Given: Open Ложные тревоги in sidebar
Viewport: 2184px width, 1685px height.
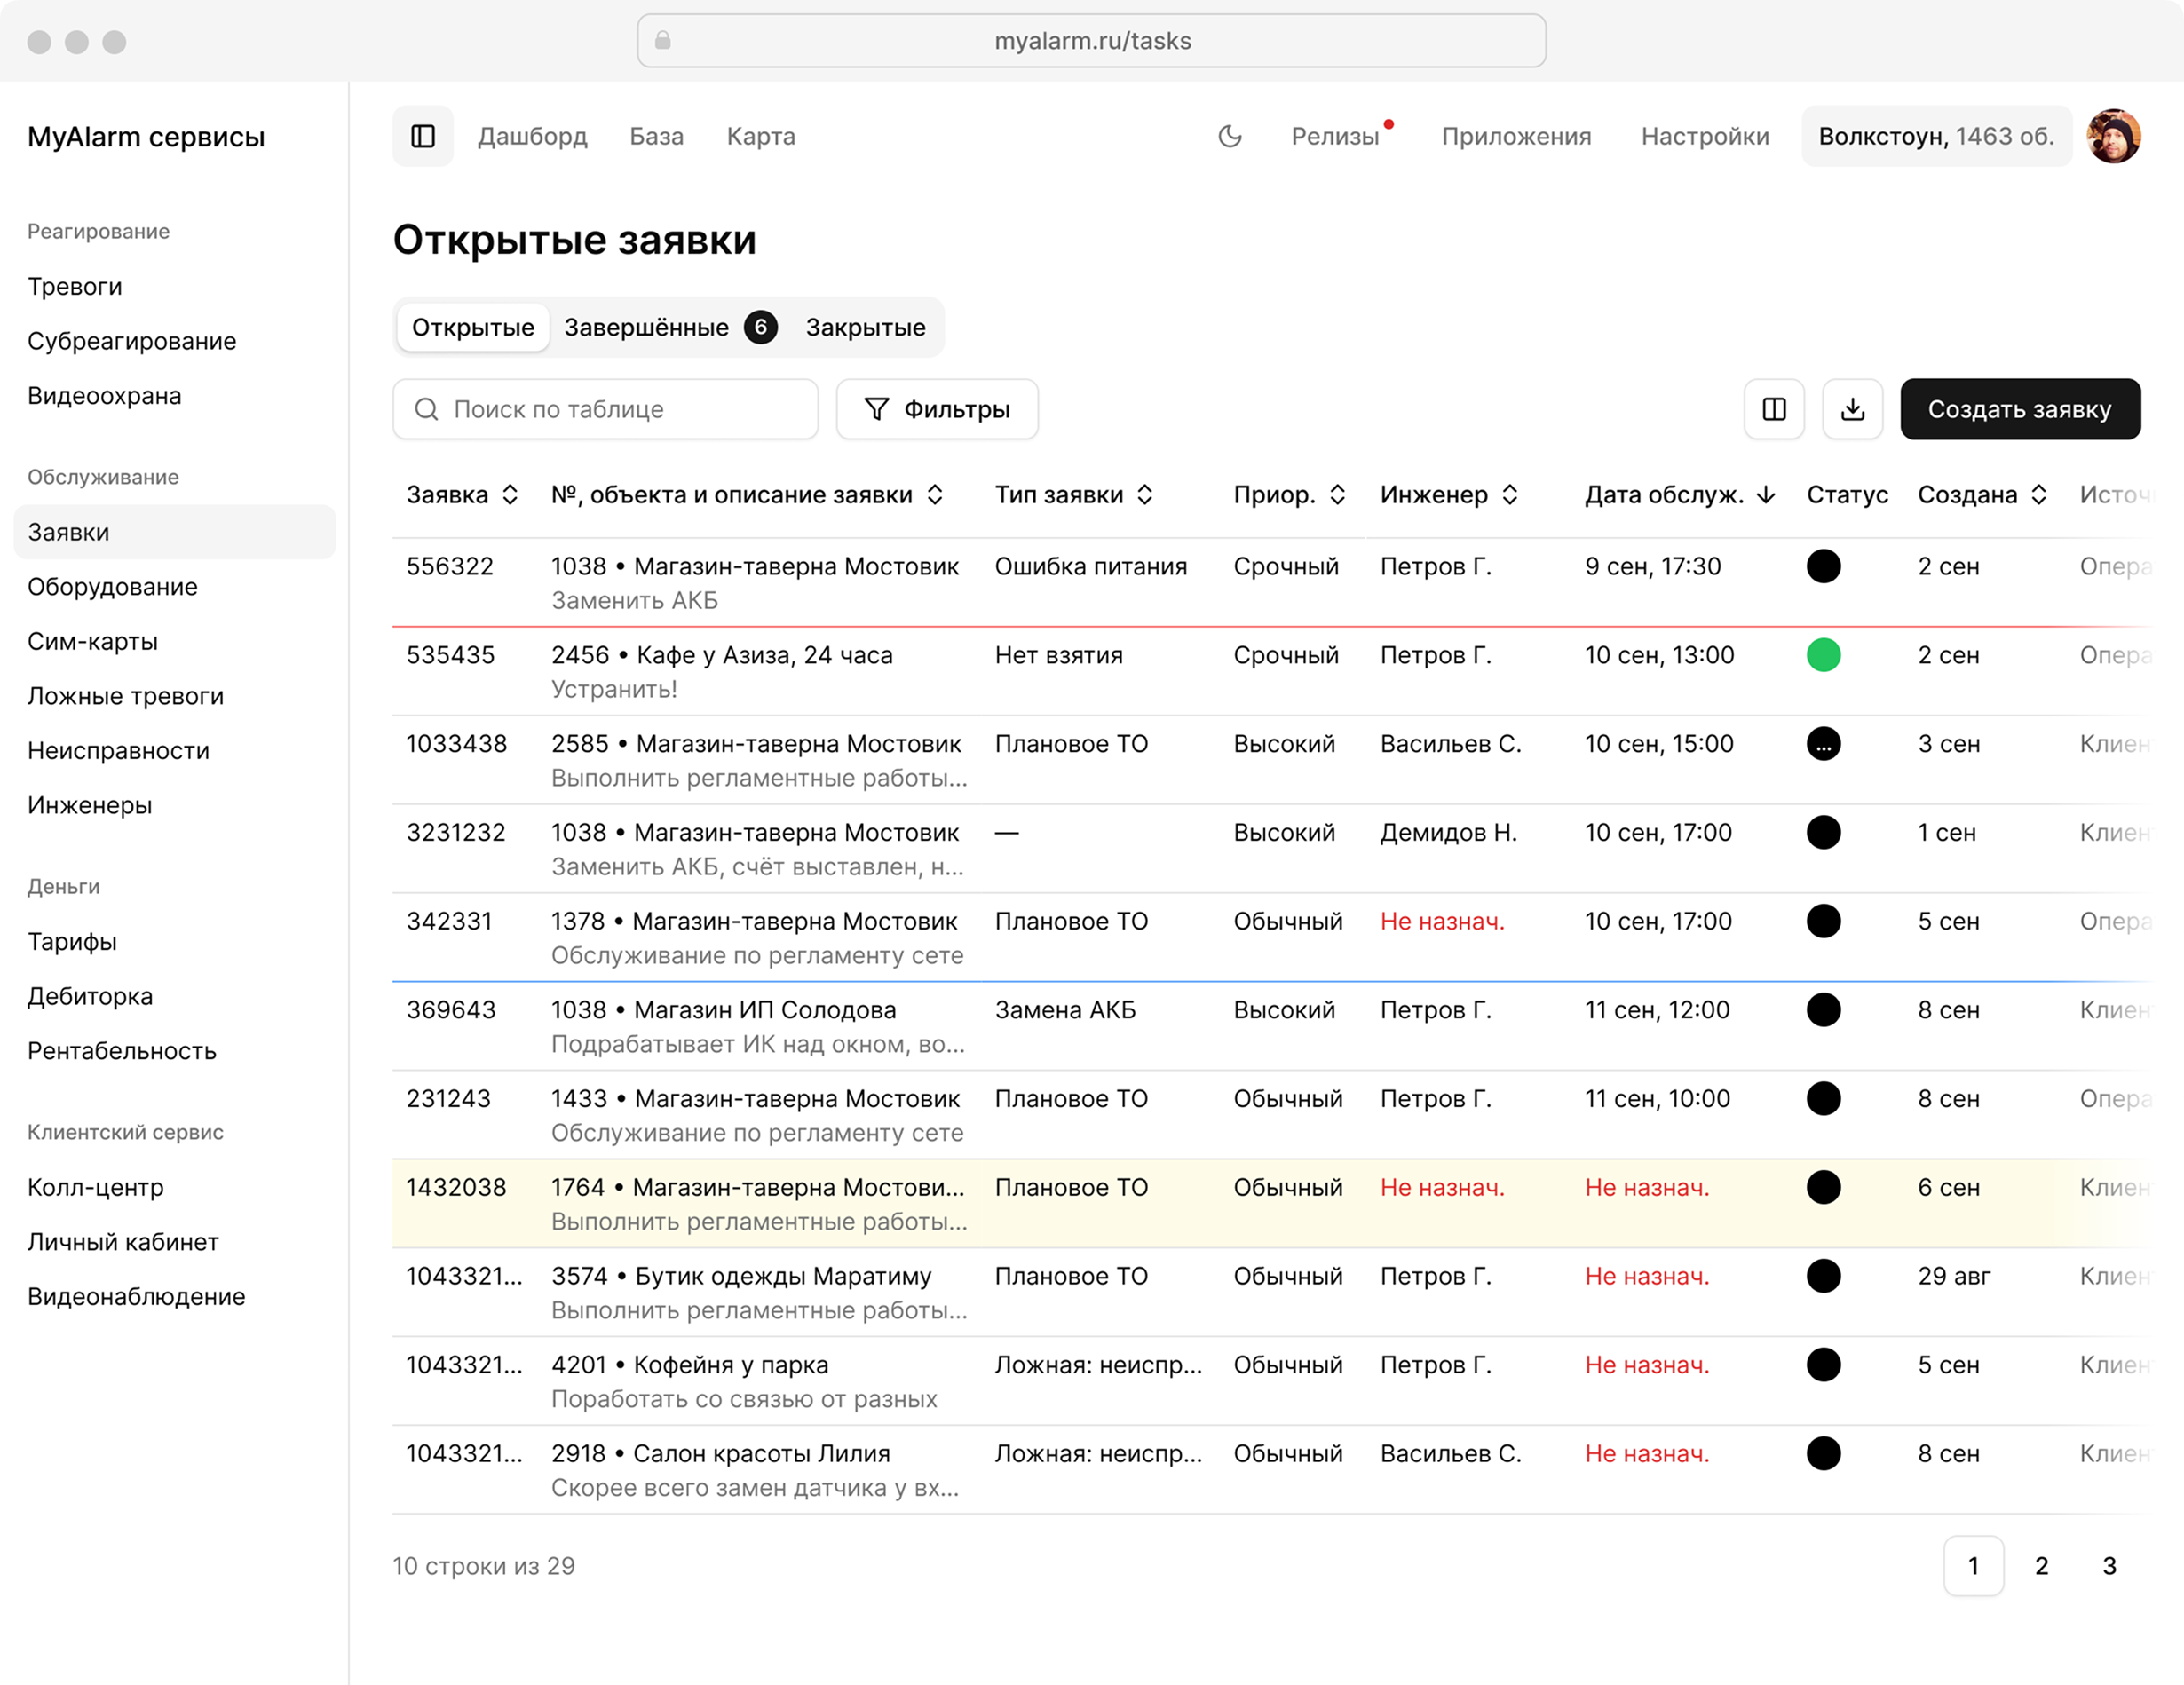Looking at the screenshot, I should (125, 696).
